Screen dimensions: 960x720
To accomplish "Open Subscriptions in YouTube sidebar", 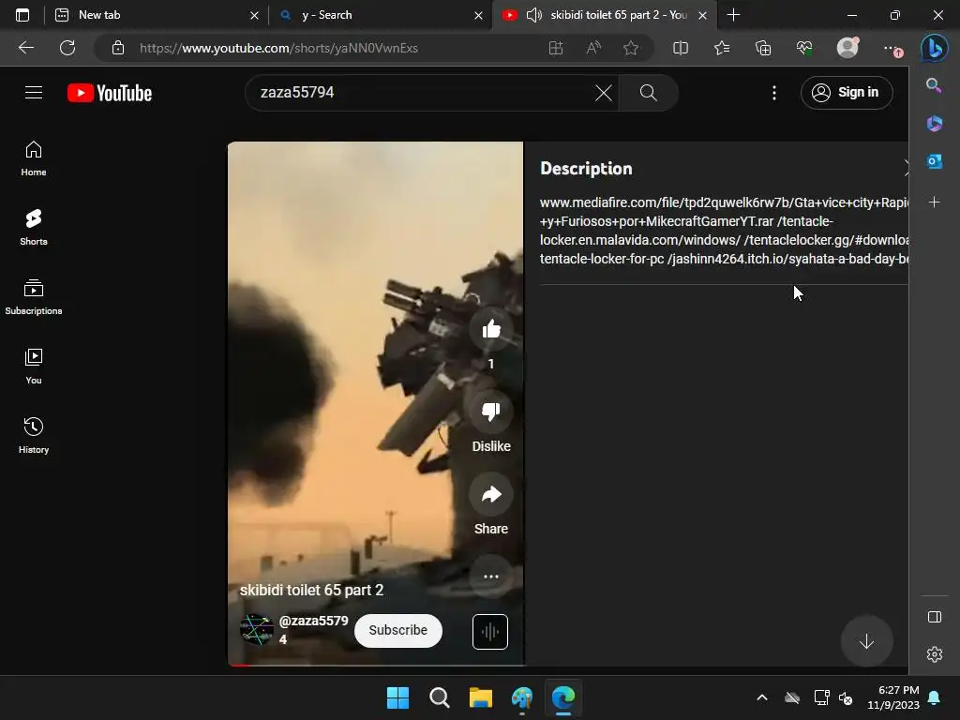I will click(x=34, y=297).
